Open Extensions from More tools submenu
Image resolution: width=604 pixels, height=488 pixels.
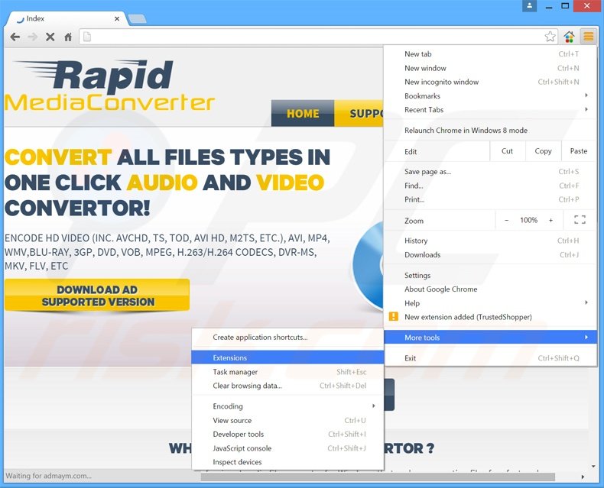pos(287,357)
